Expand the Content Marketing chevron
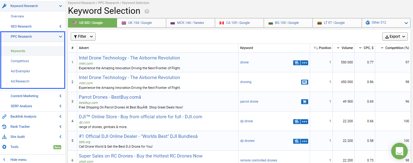The height and width of the screenshot is (163, 413). pos(60,96)
